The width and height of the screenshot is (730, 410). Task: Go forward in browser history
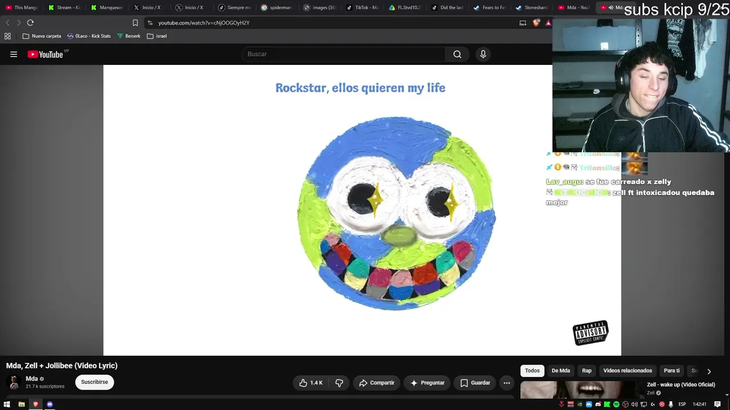coord(18,23)
